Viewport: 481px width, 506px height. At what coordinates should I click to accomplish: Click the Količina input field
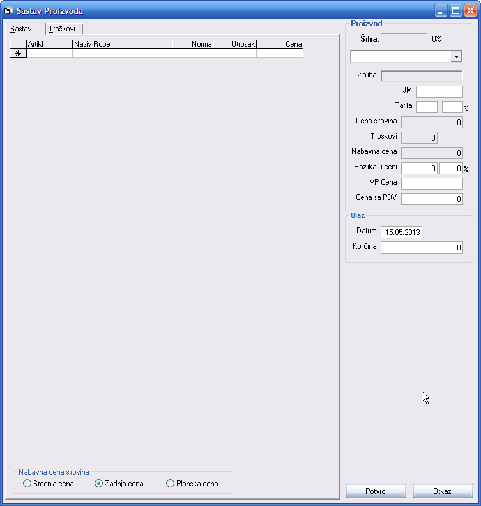pos(422,247)
